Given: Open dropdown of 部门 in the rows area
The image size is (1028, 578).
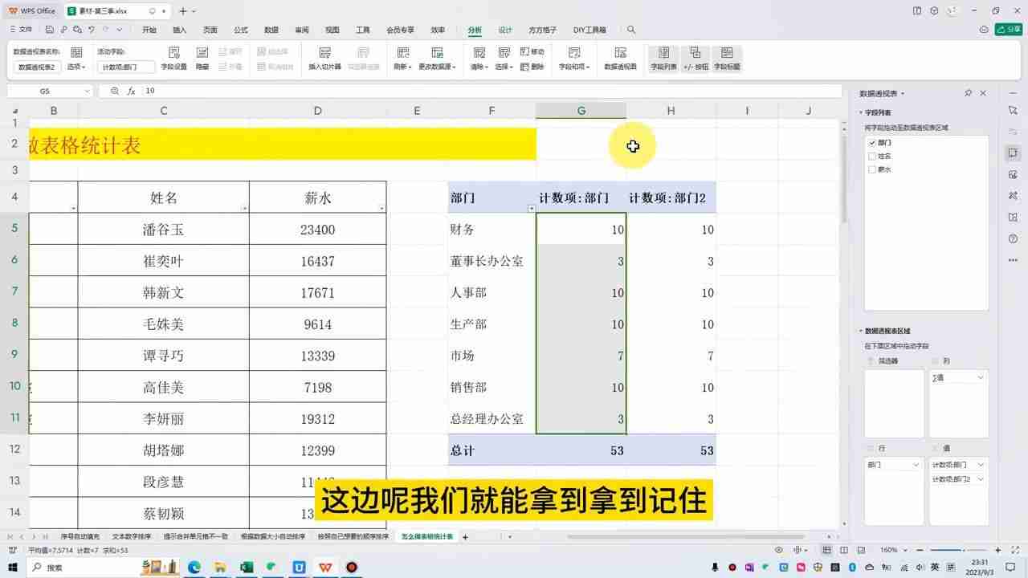Looking at the screenshot, I should (x=916, y=465).
